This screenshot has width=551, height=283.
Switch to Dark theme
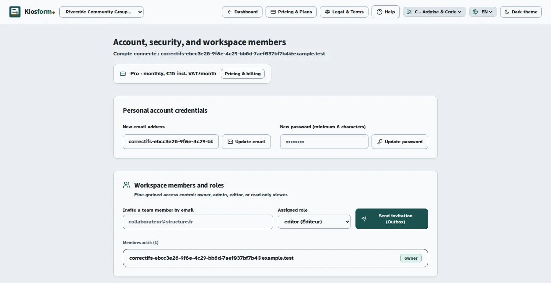click(521, 12)
